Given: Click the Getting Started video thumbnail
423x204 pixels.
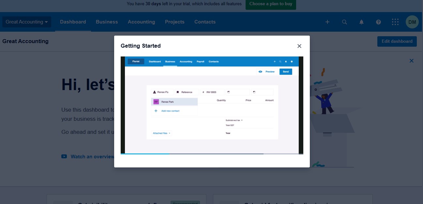Looking at the screenshot, I should click(x=212, y=105).
